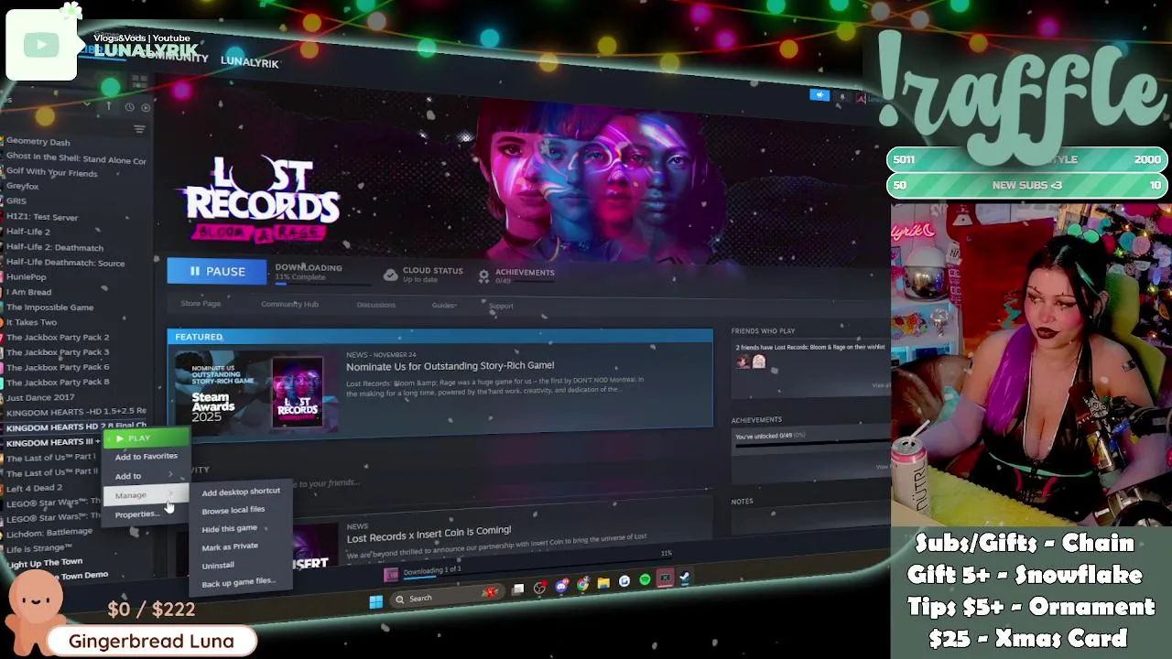Select The Impossible Game
The image size is (1172, 659).
click(49, 308)
